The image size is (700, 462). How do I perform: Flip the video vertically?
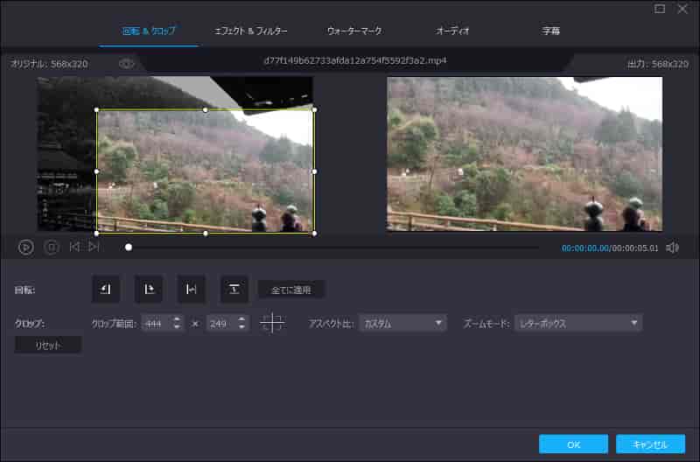pyautogui.click(x=234, y=289)
